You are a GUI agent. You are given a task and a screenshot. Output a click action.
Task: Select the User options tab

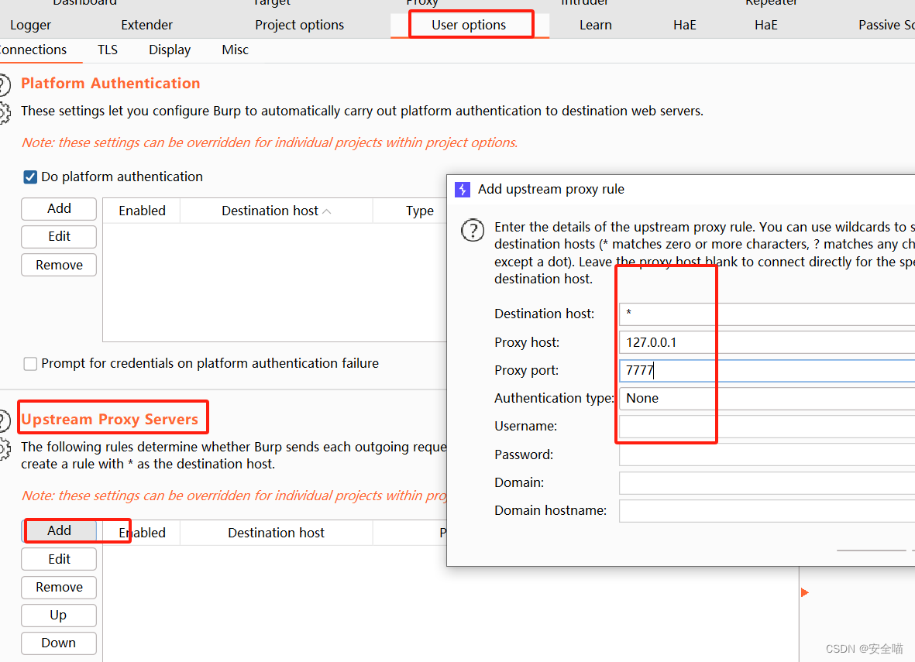(x=470, y=25)
